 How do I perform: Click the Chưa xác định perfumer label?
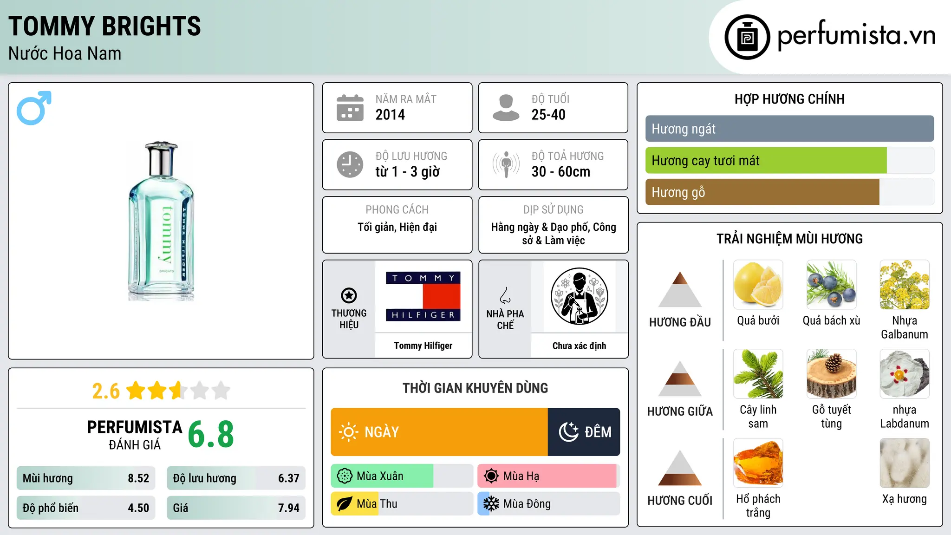pyautogui.click(x=579, y=346)
